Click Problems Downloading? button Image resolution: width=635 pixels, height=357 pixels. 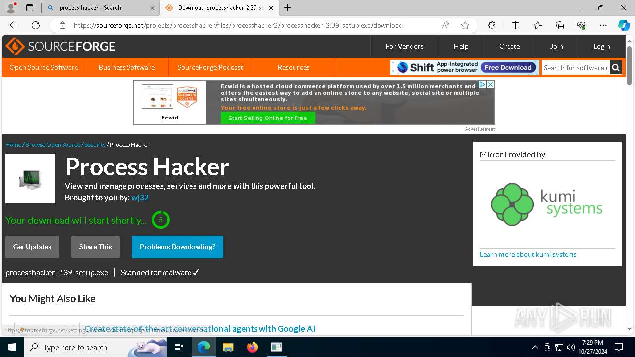coord(178,247)
